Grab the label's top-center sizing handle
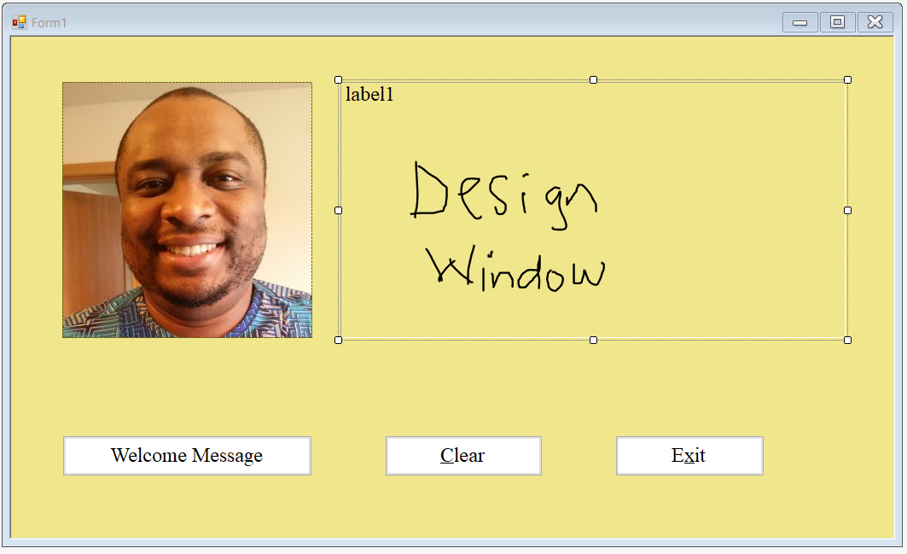This screenshot has height=554, width=907. coord(593,80)
